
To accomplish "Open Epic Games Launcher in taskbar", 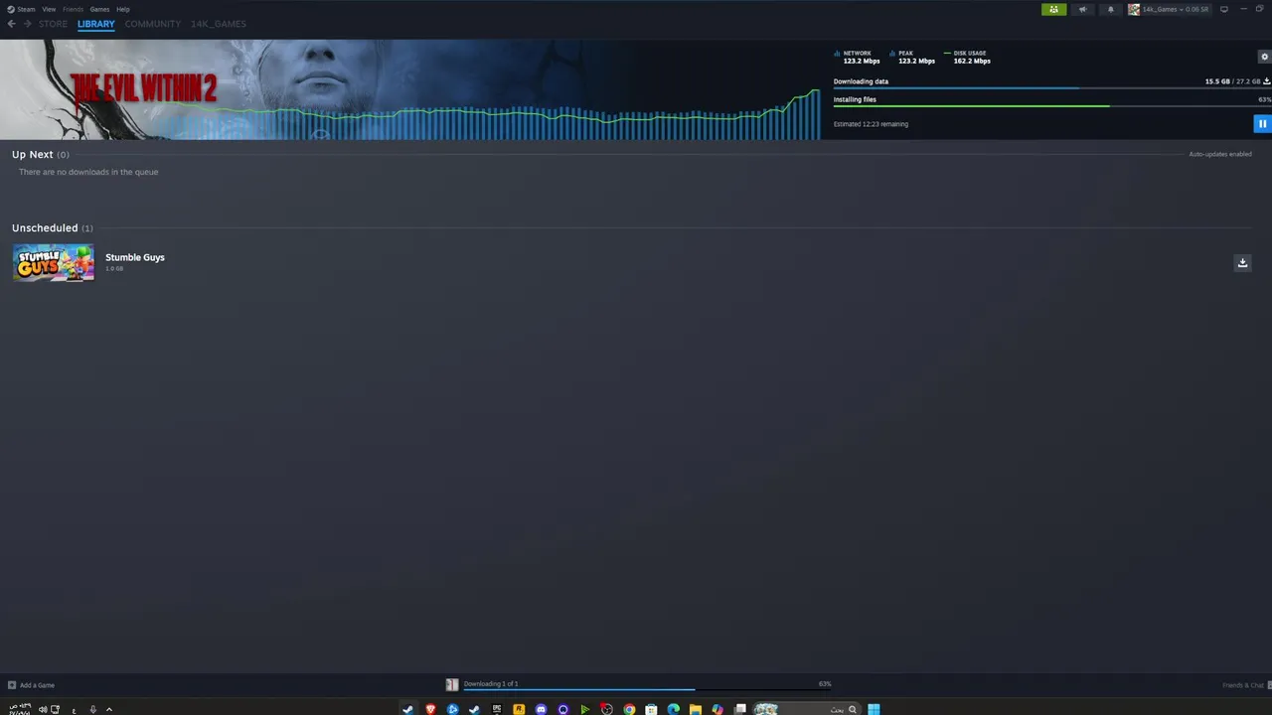I will (x=497, y=709).
